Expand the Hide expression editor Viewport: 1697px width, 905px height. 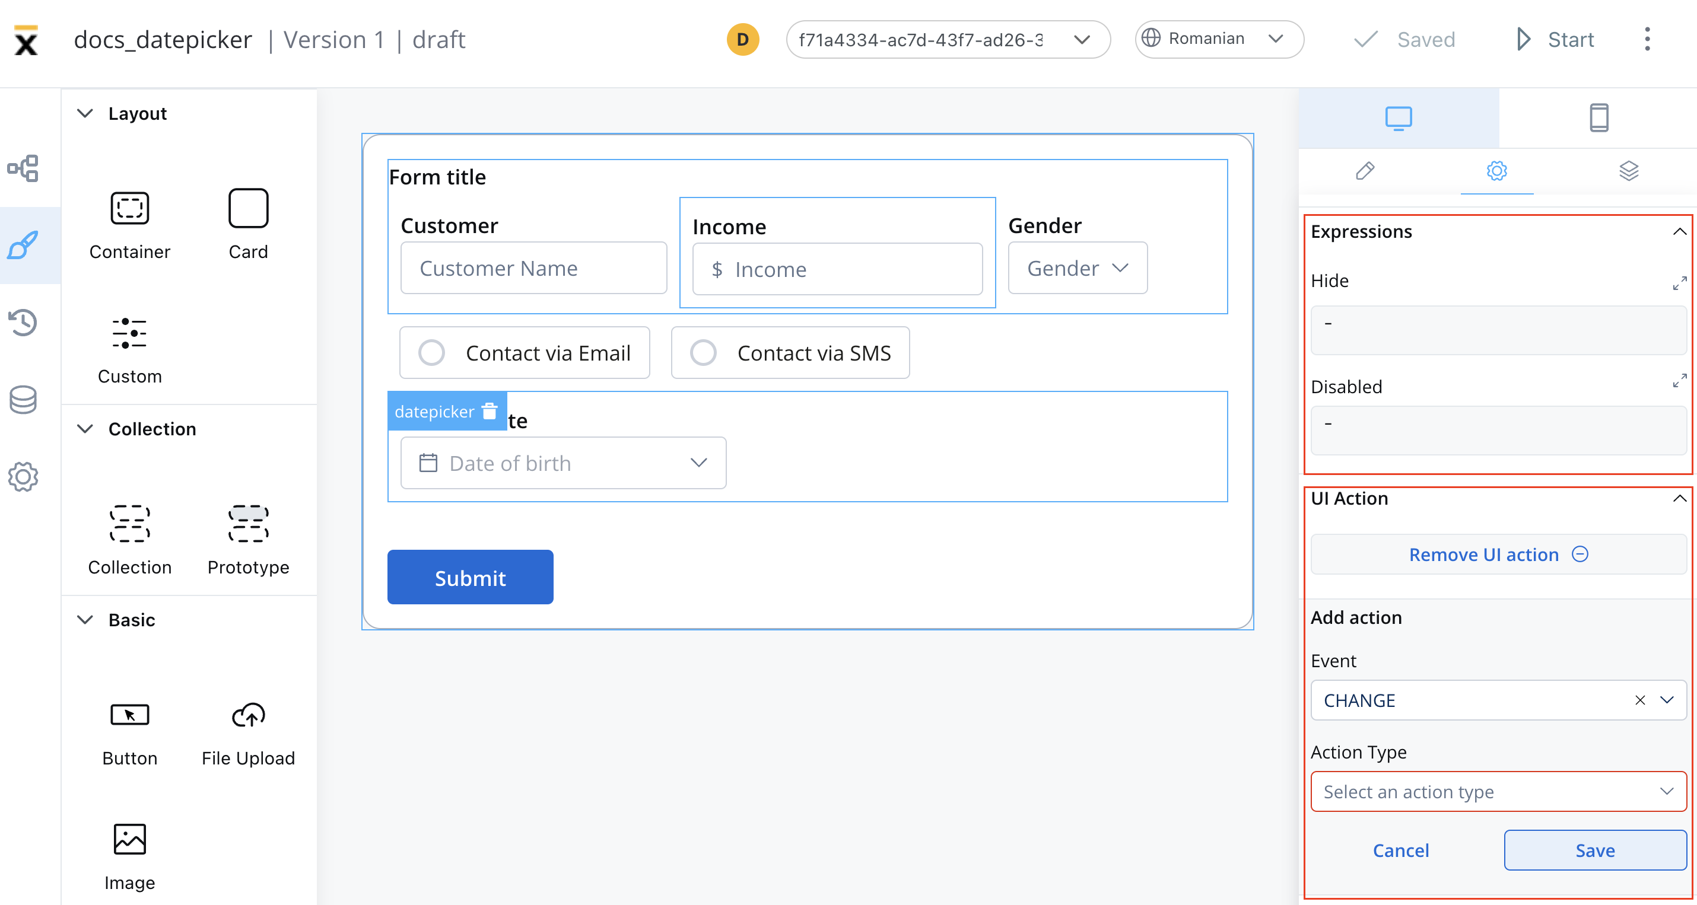pos(1679,283)
